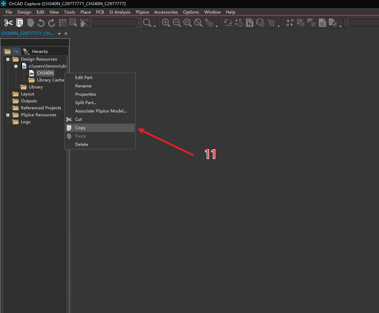379x313 pixels.
Task: Click the Back Annotate icon
Action: click(x=239, y=23)
